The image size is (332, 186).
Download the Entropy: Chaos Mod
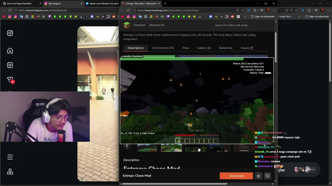236,176
